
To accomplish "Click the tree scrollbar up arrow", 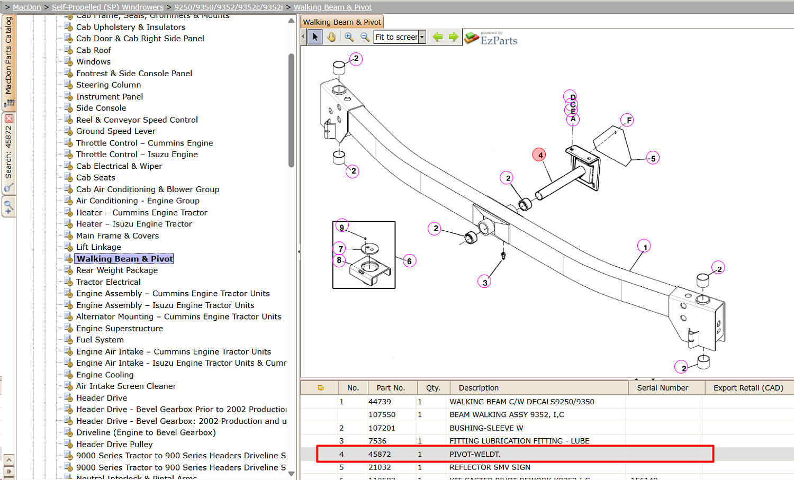I will click(291, 21).
